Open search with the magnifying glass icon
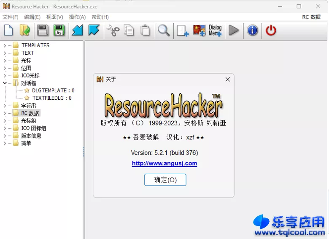This screenshot has height=239, width=329. 164,30
